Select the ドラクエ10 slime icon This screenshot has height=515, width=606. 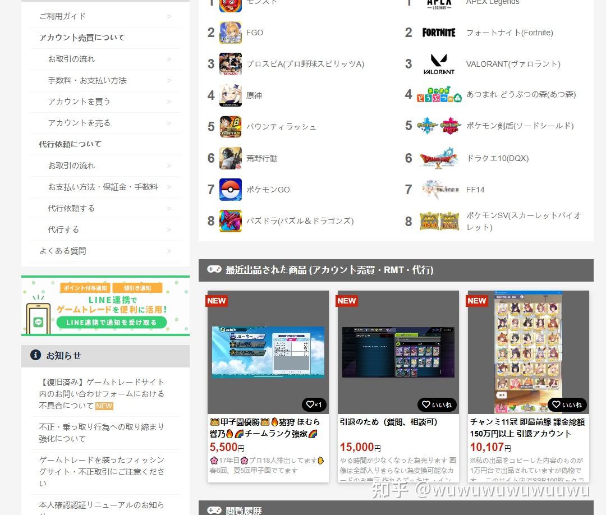tap(439, 158)
